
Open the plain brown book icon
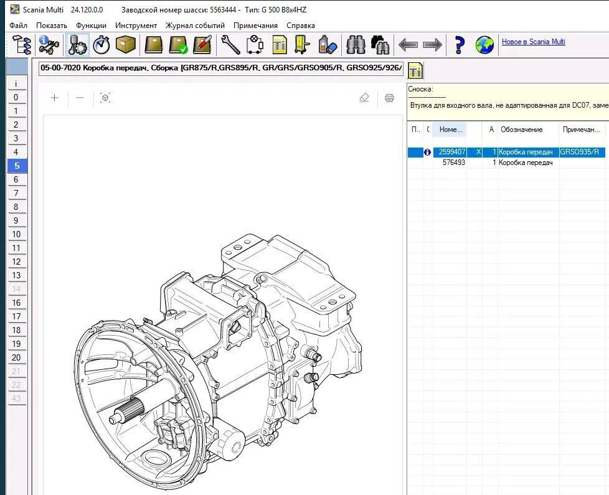point(154,45)
